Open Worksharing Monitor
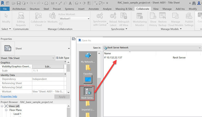Viewport: 202px width, 117px height. pos(140,19)
